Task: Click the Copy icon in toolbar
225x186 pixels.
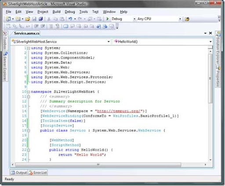Action: click(55, 19)
